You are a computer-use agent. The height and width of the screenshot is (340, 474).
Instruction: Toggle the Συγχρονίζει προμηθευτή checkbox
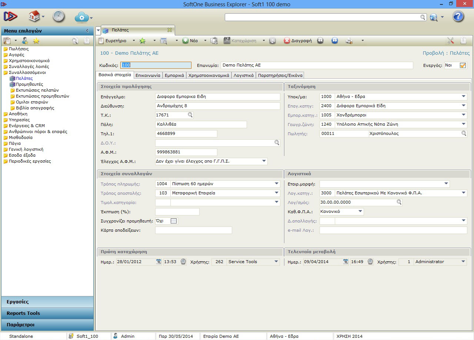click(x=174, y=221)
